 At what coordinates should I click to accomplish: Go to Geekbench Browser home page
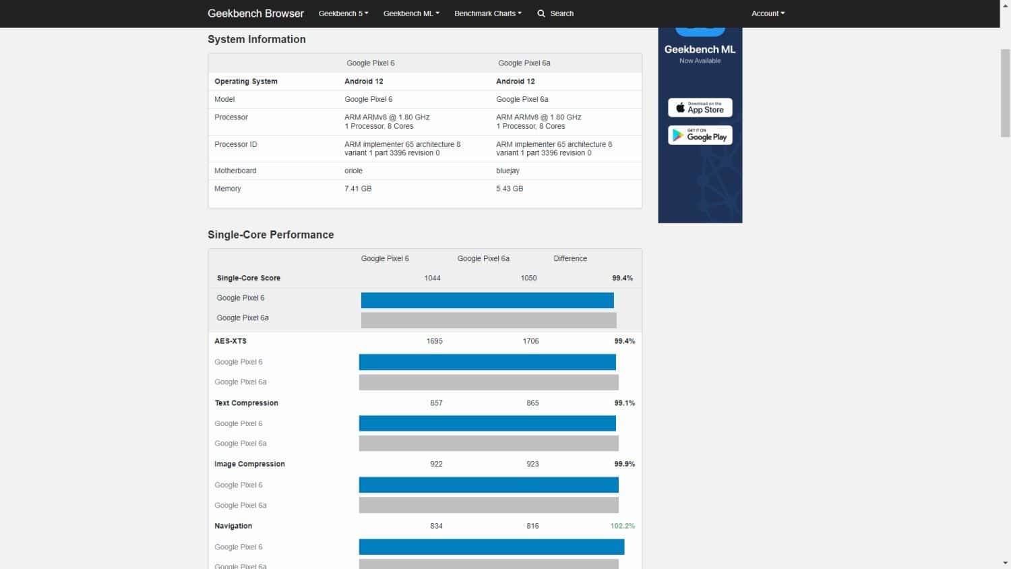[x=255, y=13]
